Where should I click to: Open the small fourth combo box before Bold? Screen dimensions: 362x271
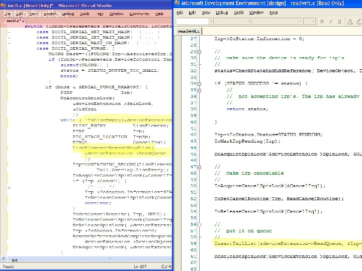click(x=309, y=22)
